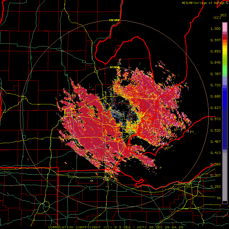The width and height of the screenshot is (229, 229).
Task: Click the 50 NMI range ring label
Action: pos(114,67)
